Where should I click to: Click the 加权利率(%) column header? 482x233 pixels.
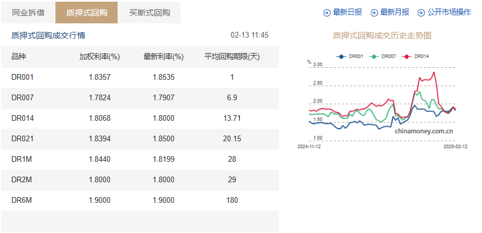pyautogui.click(x=99, y=56)
